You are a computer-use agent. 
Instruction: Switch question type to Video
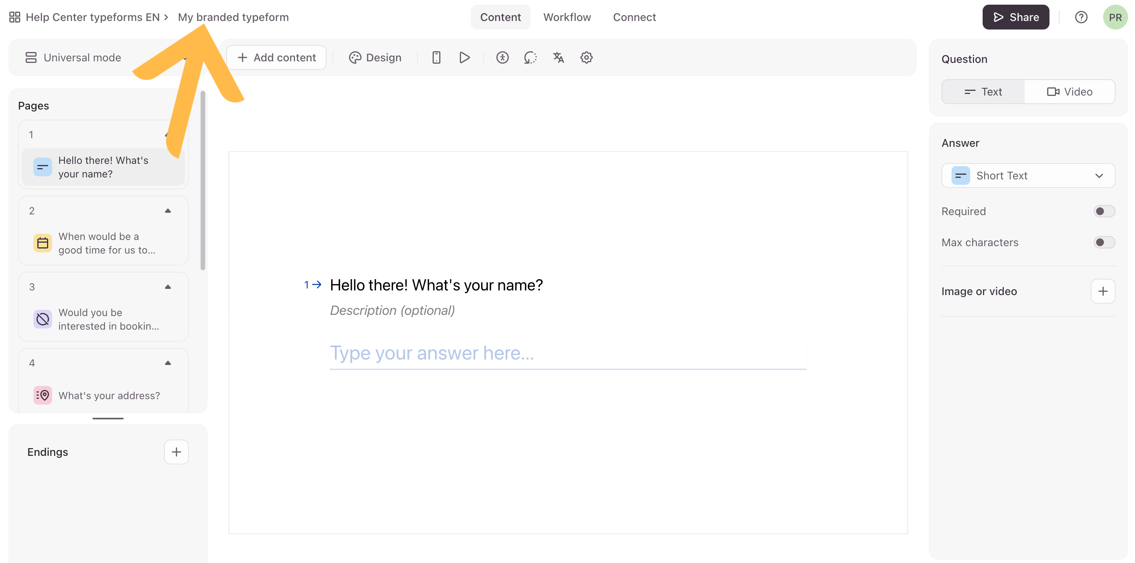(x=1069, y=92)
